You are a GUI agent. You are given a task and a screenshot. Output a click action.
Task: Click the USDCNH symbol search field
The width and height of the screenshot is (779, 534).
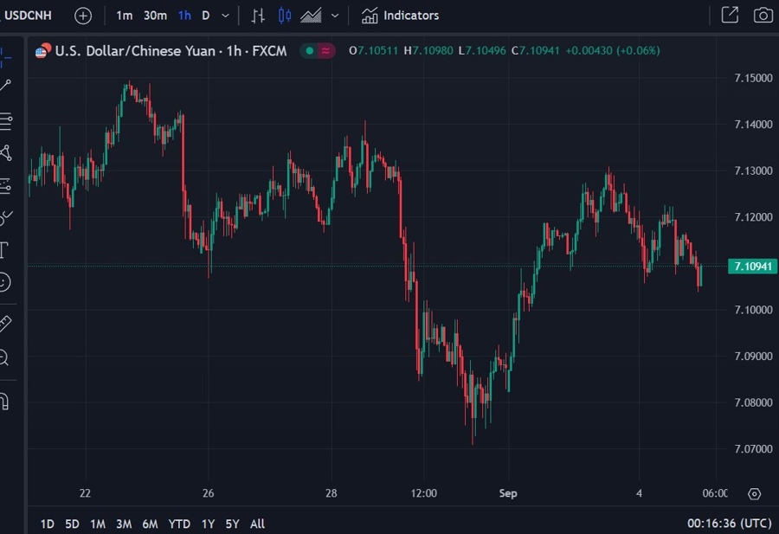(x=28, y=15)
